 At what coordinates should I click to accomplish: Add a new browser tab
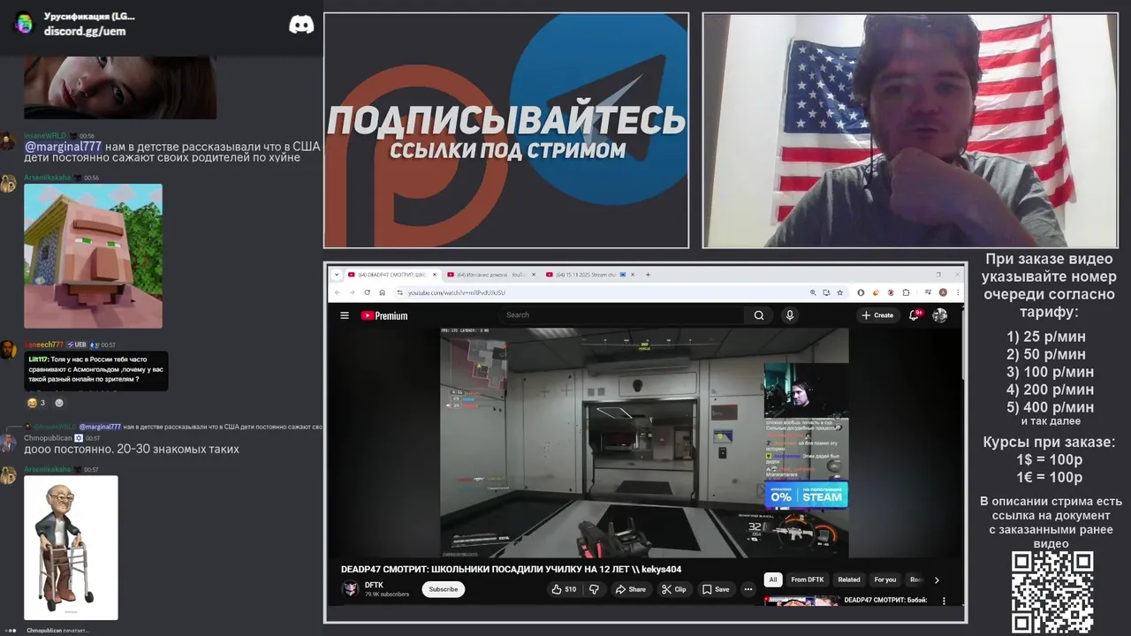(648, 275)
